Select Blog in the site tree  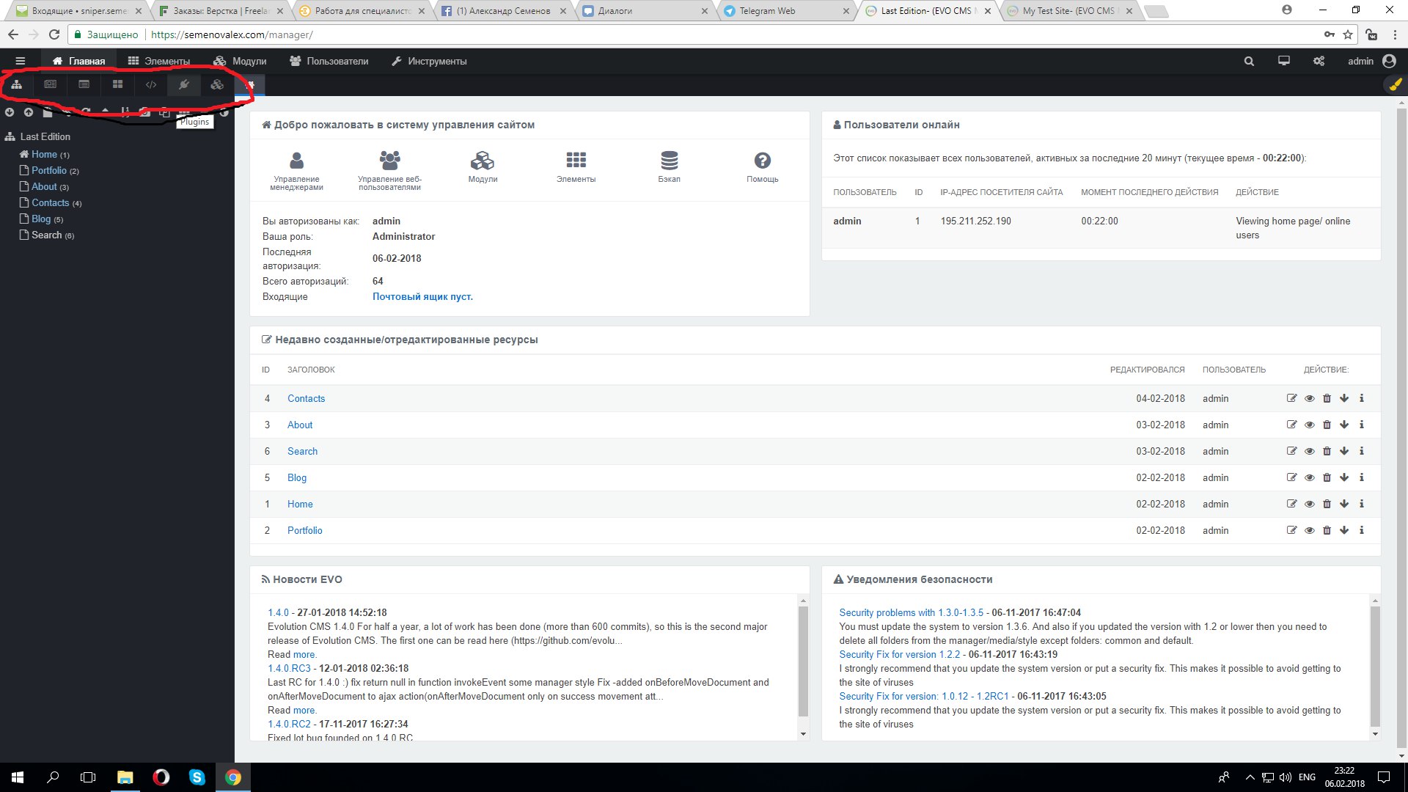(41, 219)
